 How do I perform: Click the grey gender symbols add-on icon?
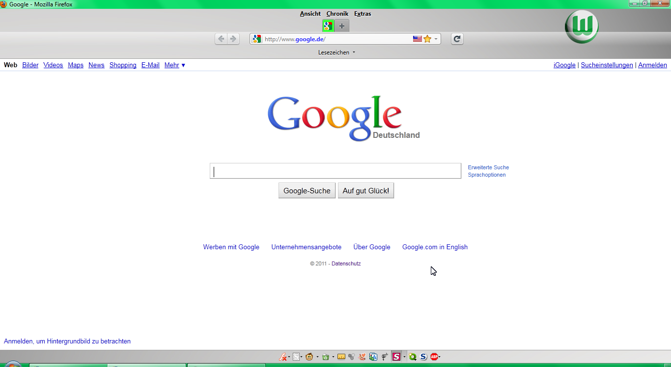click(x=385, y=357)
